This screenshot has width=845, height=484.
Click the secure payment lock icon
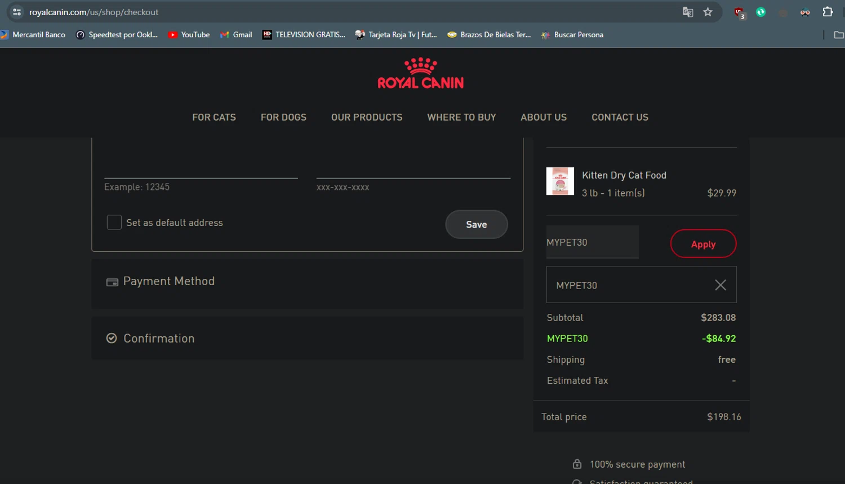point(577,464)
